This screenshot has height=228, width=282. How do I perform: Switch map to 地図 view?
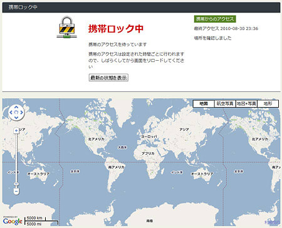pyautogui.click(x=204, y=103)
